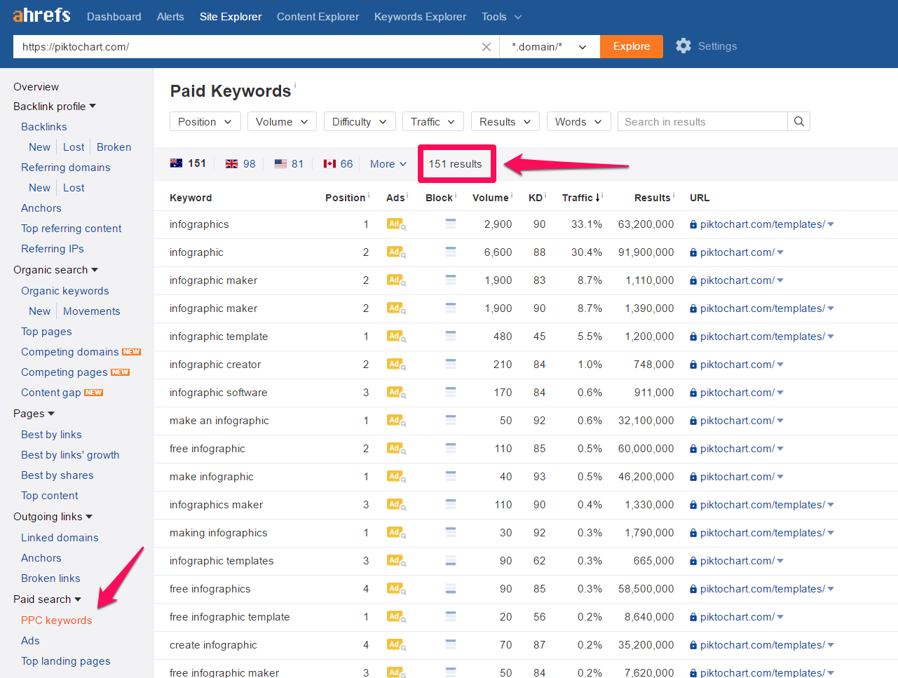Open the Ad preview icon for infographic creator

(396, 365)
